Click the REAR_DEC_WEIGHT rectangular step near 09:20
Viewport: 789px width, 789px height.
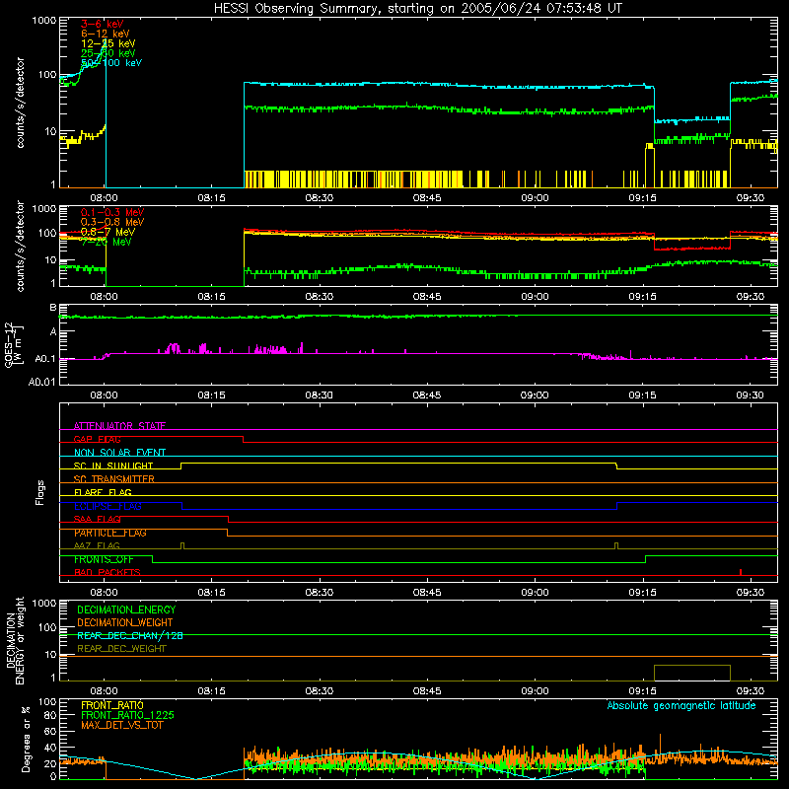[x=692, y=673]
